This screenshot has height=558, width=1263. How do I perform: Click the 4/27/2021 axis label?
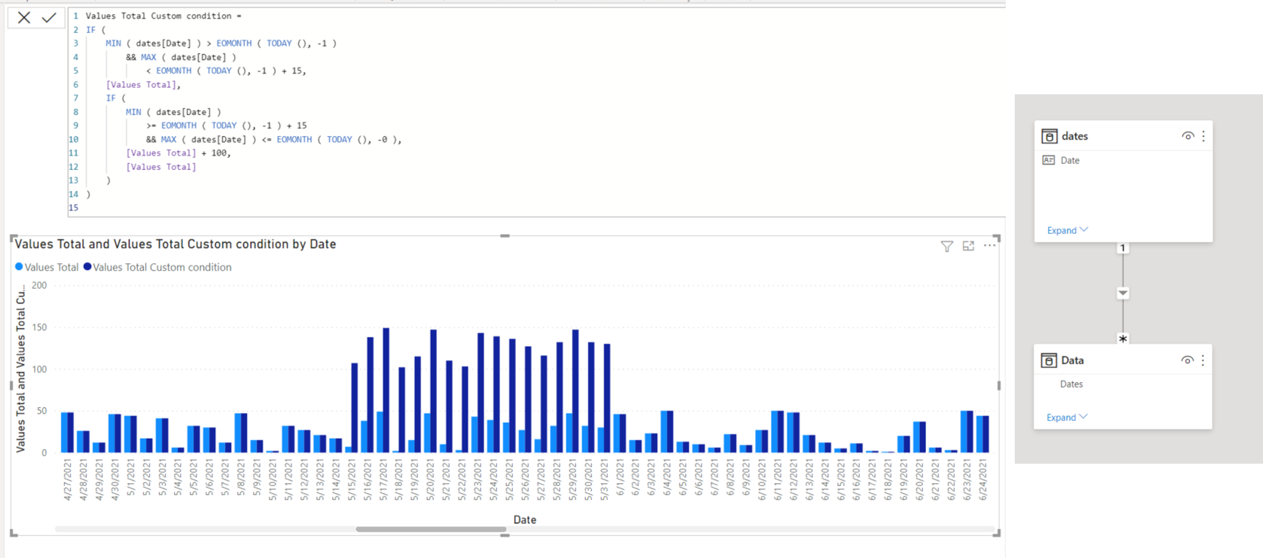click(x=68, y=481)
